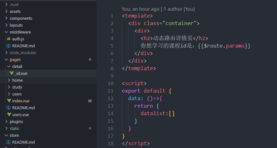Select the store folder name
277x148 pixels.
14,135
